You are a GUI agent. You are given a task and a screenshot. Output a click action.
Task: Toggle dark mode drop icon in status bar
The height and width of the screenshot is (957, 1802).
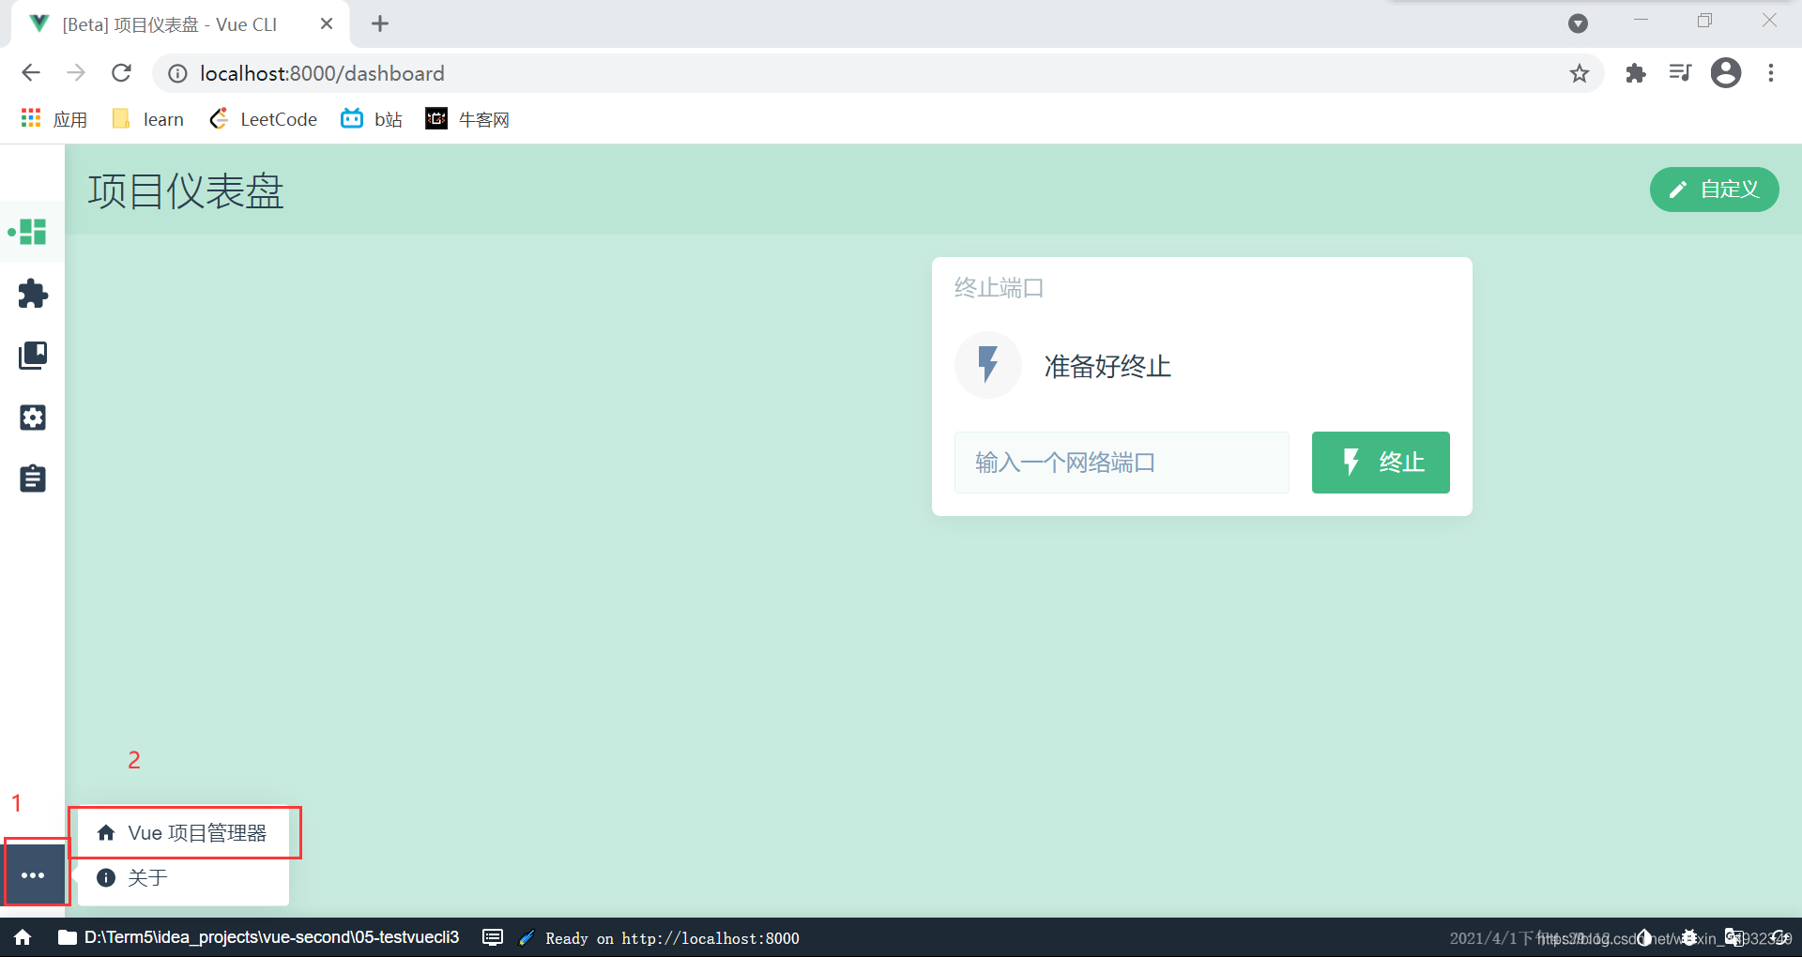pyautogui.click(x=1644, y=937)
